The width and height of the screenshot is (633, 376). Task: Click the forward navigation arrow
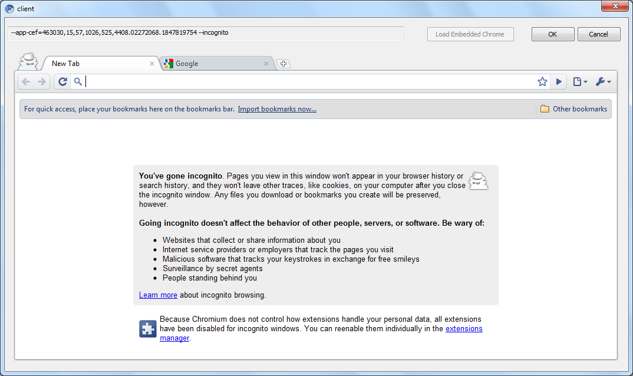42,82
